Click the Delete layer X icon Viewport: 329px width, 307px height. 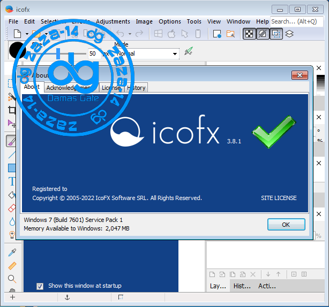click(253, 274)
